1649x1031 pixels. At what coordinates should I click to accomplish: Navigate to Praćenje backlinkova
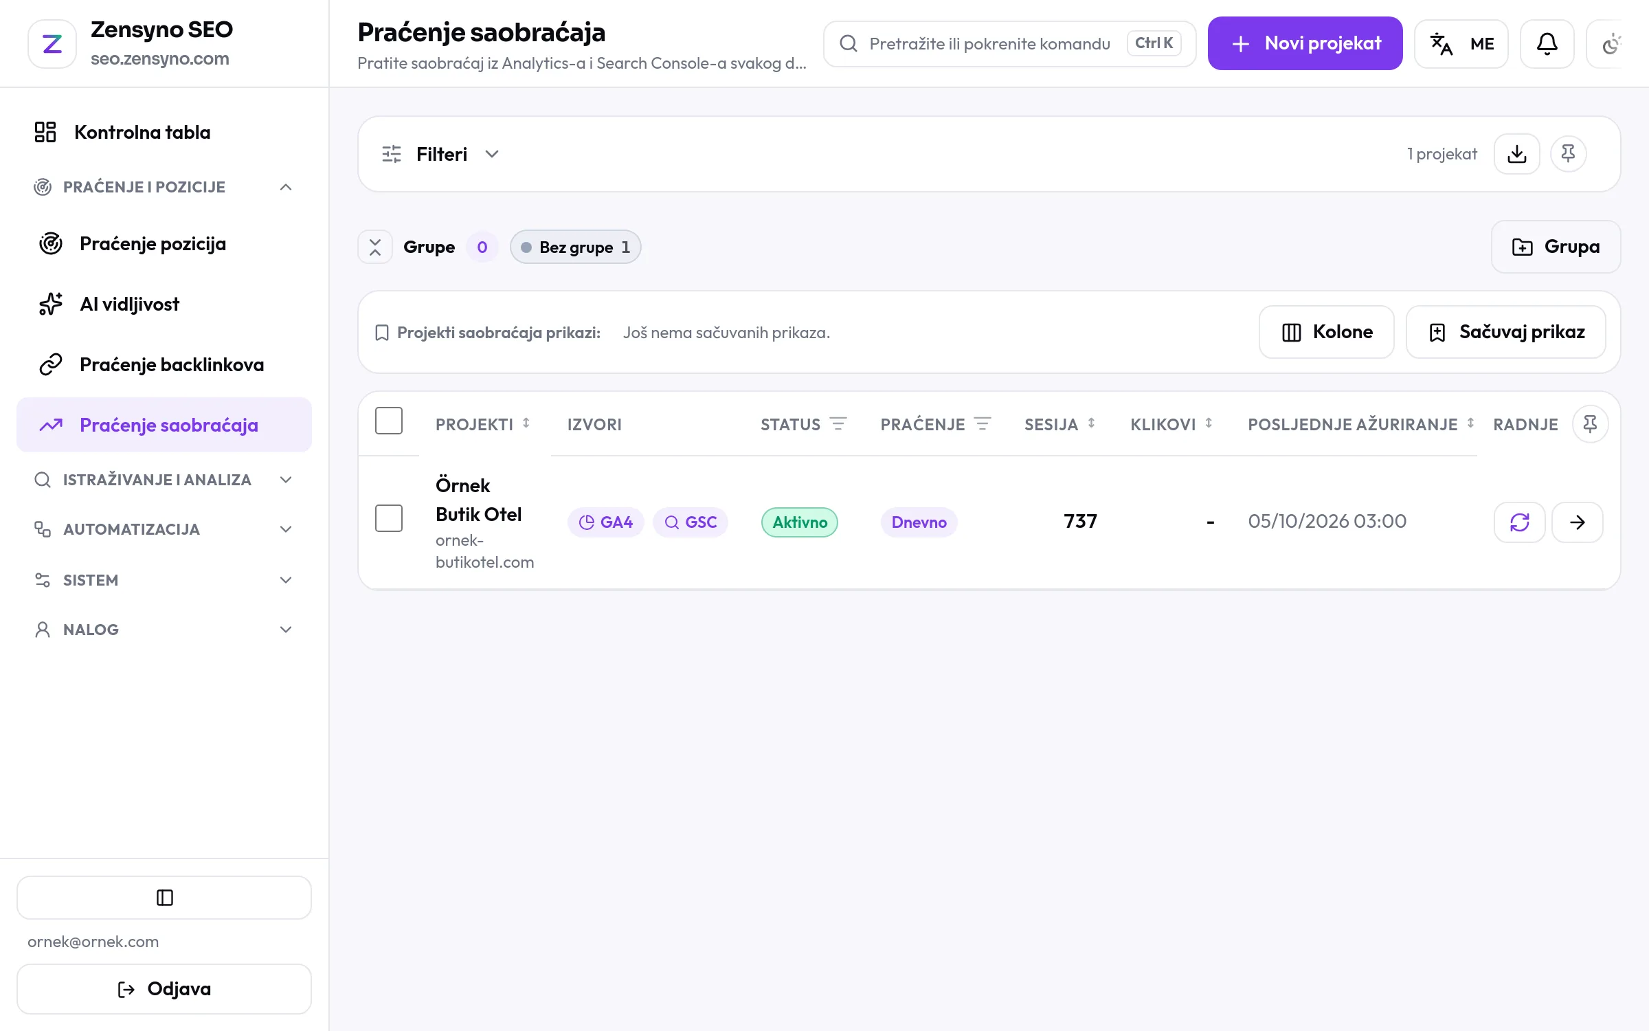(164, 364)
